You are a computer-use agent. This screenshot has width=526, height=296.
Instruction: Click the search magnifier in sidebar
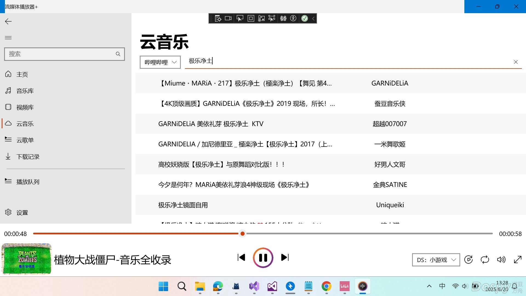click(118, 54)
